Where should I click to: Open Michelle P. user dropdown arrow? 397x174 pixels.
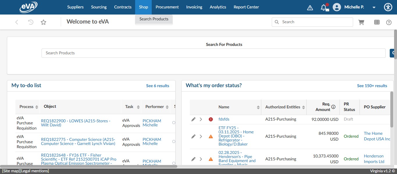(374, 8)
